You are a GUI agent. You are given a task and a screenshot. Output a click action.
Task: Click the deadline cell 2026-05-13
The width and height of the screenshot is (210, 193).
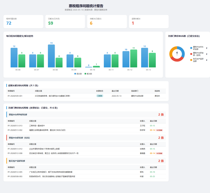tap(116, 96)
